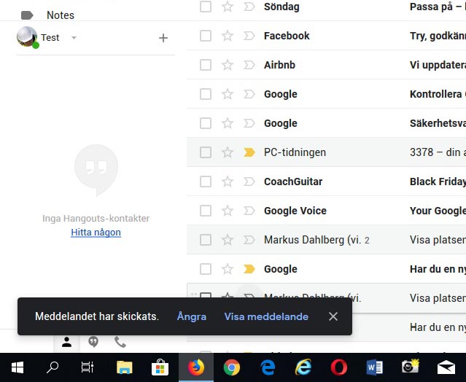Open the email from Airbnb
466x382 pixels.
326,65
